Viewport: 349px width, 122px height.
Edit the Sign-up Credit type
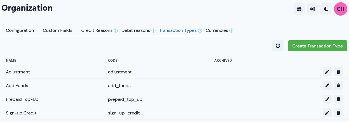[327, 113]
